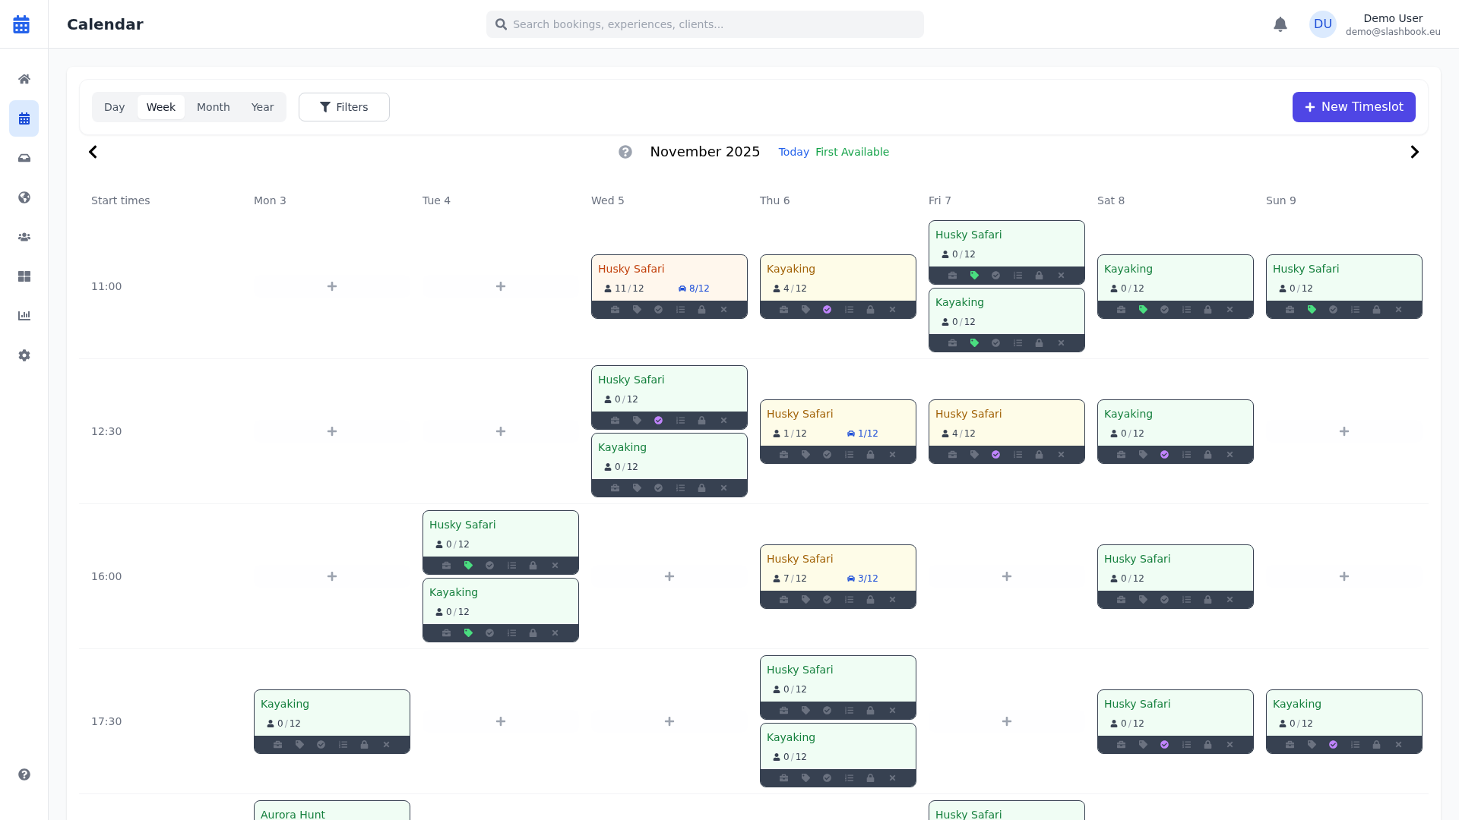This screenshot has height=820, width=1459.
Task: Open the inbox section in the sidebar
Action: [24, 158]
